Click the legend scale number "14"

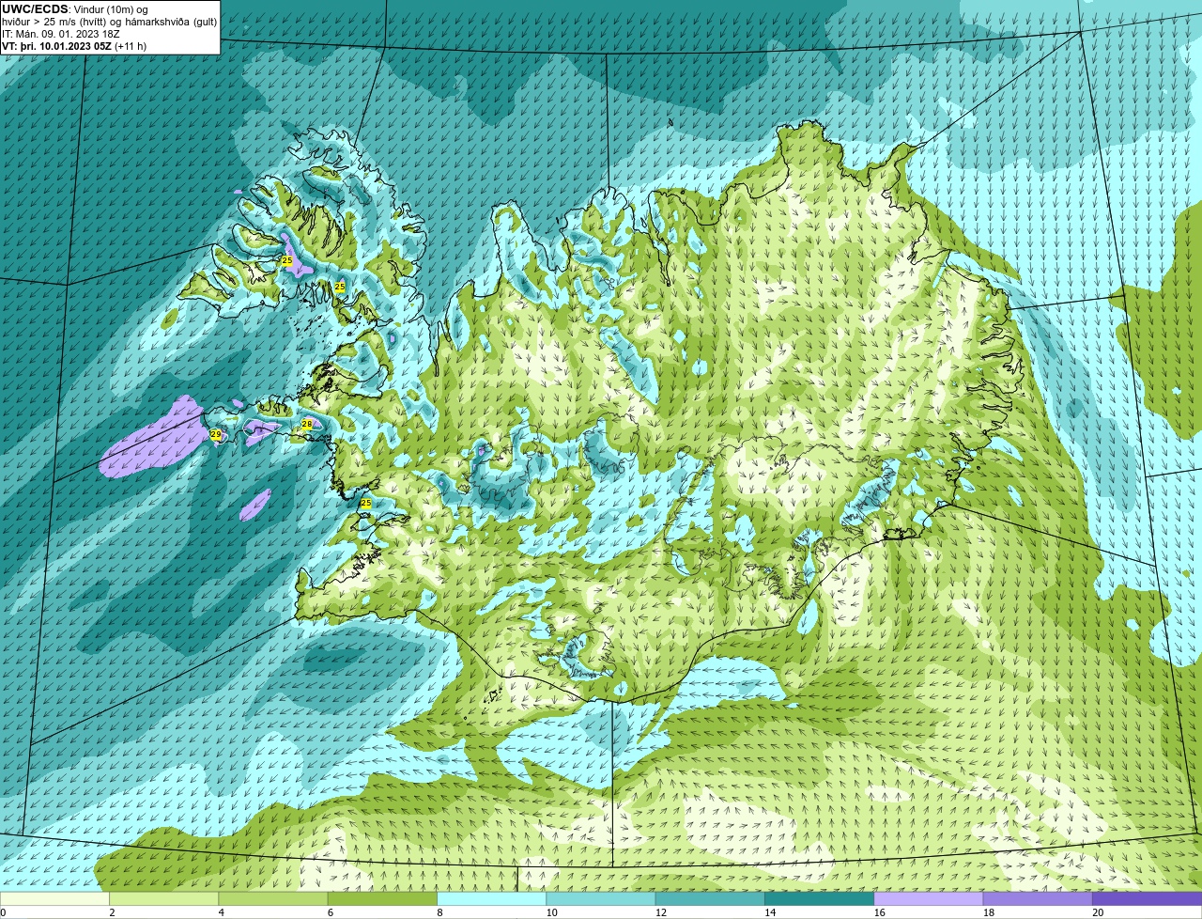[769, 912]
